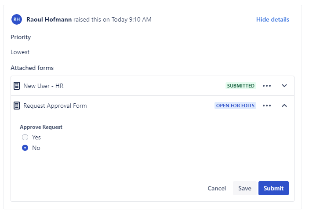Open more actions for New User - HR
Screen dimensions: 309x219
pos(267,86)
